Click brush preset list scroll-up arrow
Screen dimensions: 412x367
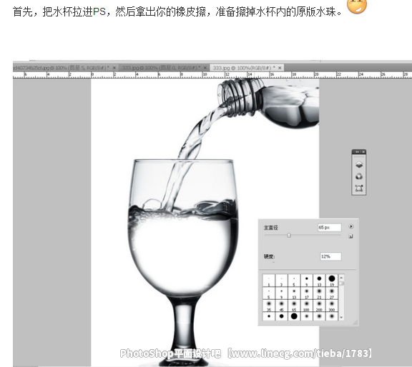(x=341, y=277)
